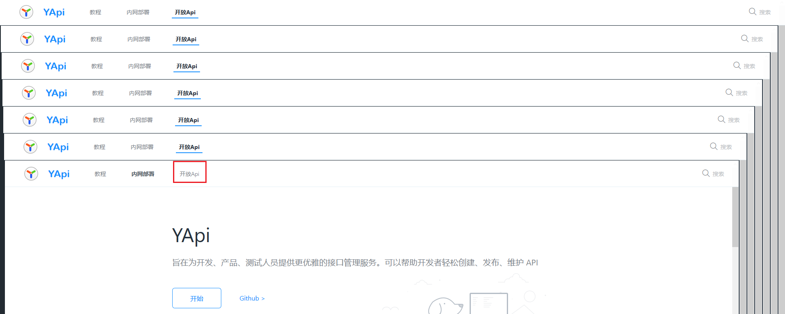Open the Github > link
Image resolution: width=785 pixels, height=314 pixels.
click(x=252, y=298)
